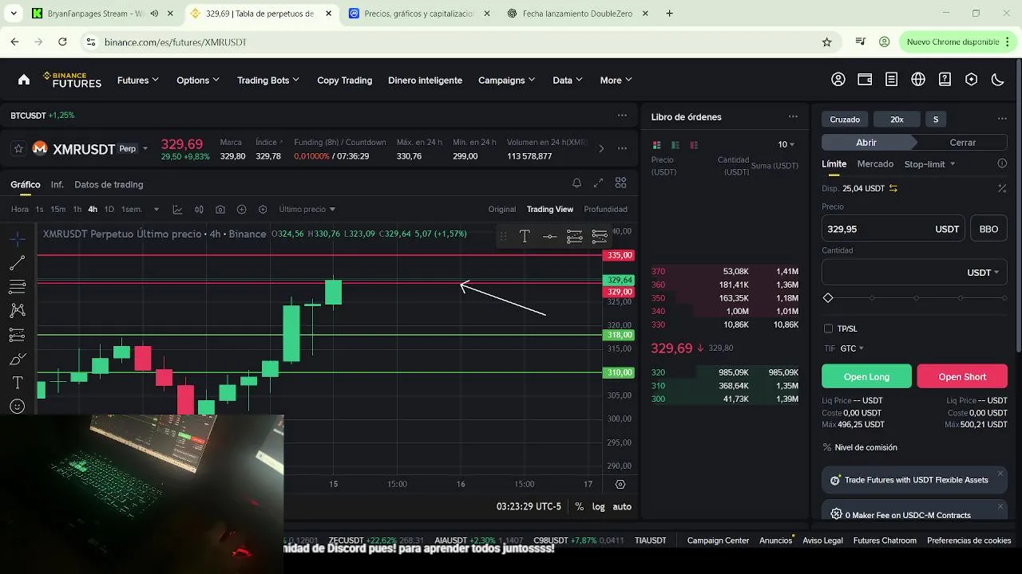
Task: Switch to Cerrar position mode
Action: point(962,142)
